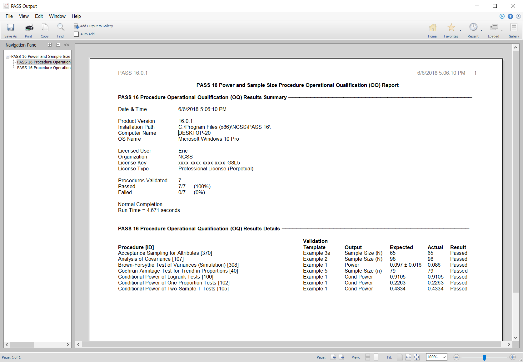Hide the Navigation Pane with << button
This screenshot has width=523, height=362.
coord(67,45)
